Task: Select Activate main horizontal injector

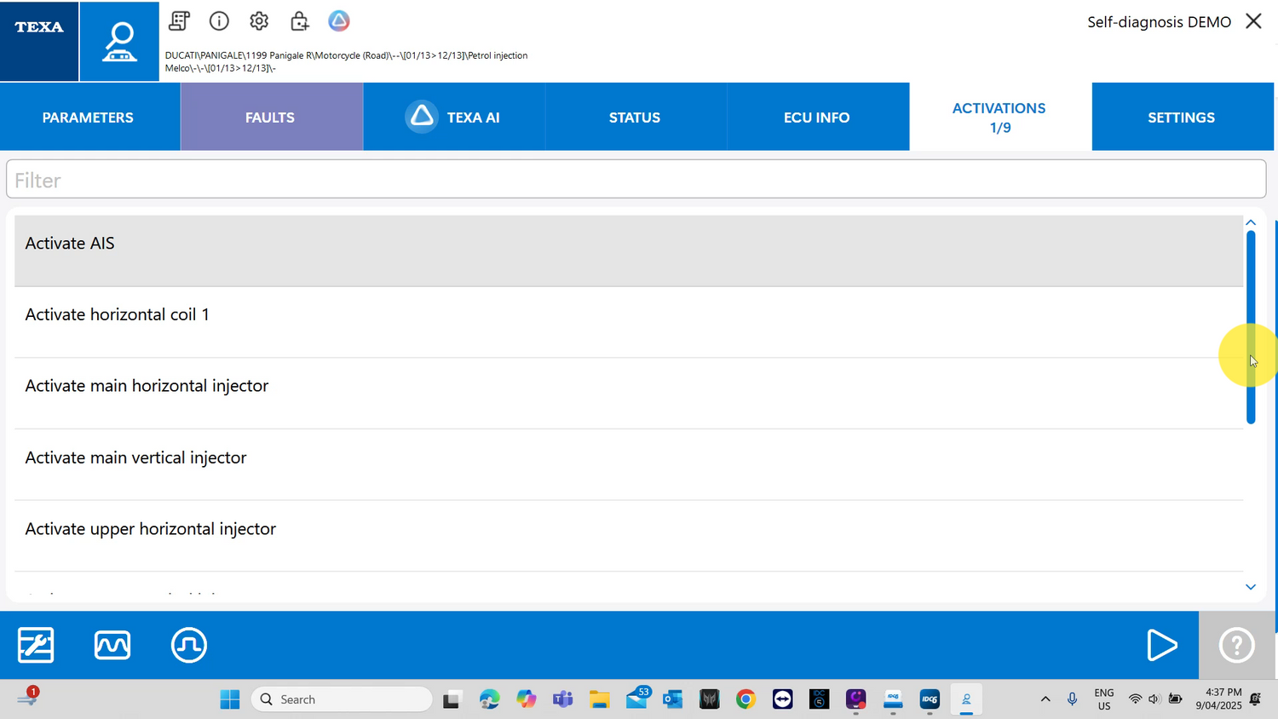Action: tap(629, 394)
